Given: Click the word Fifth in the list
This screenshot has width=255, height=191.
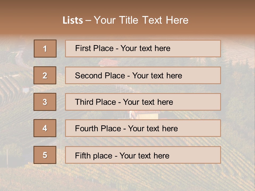Looking at the screenshot, I should (83, 155).
